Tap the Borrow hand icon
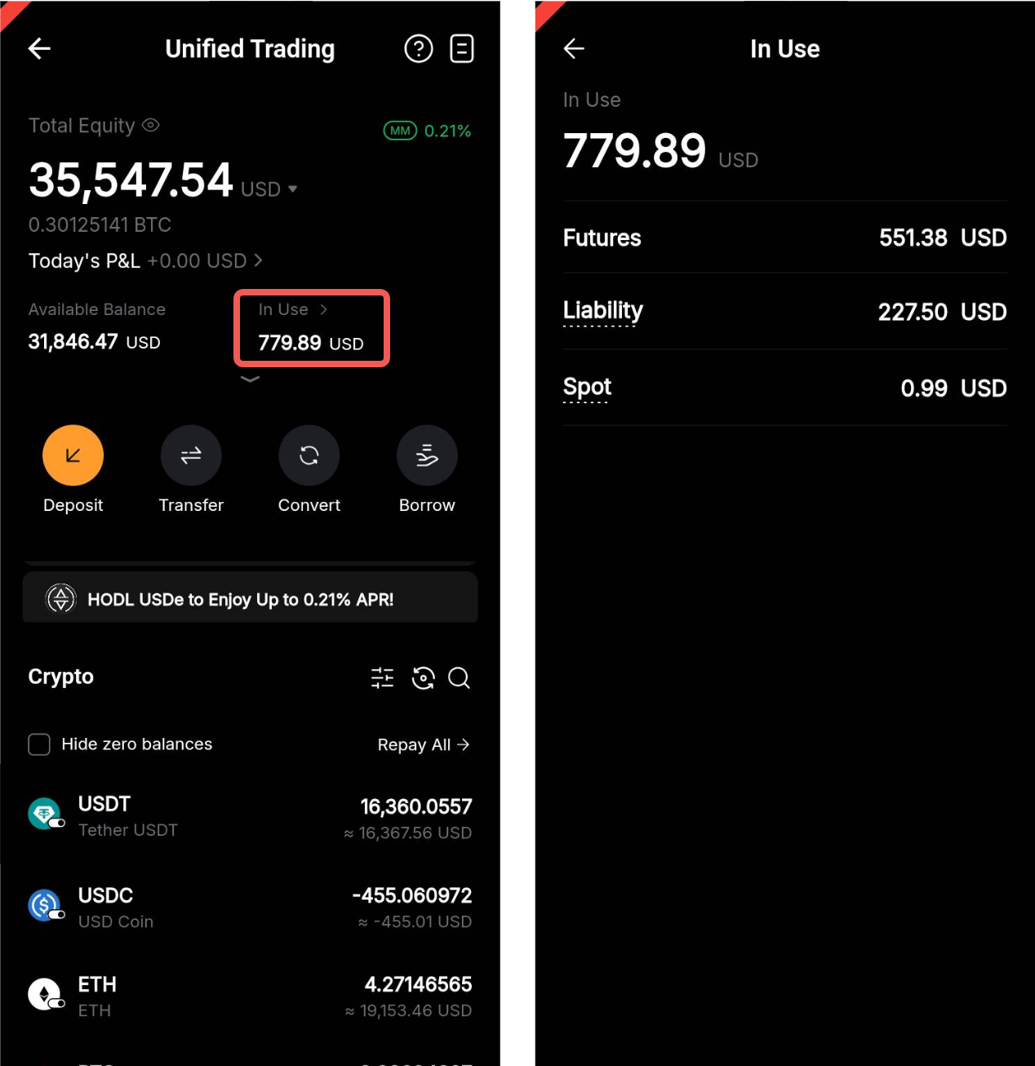This screenshot has width=1035, height=1066. pyautogui.click(x=427, y=455)
